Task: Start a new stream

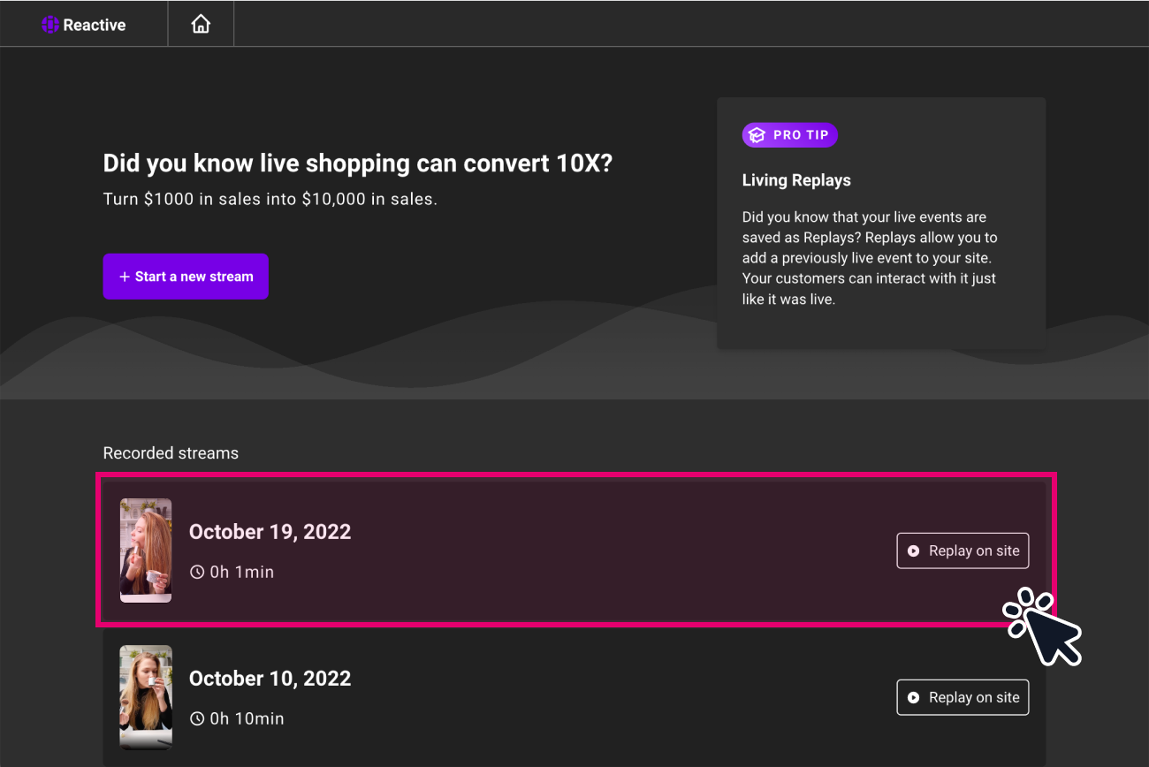Action: coord(186,277)
